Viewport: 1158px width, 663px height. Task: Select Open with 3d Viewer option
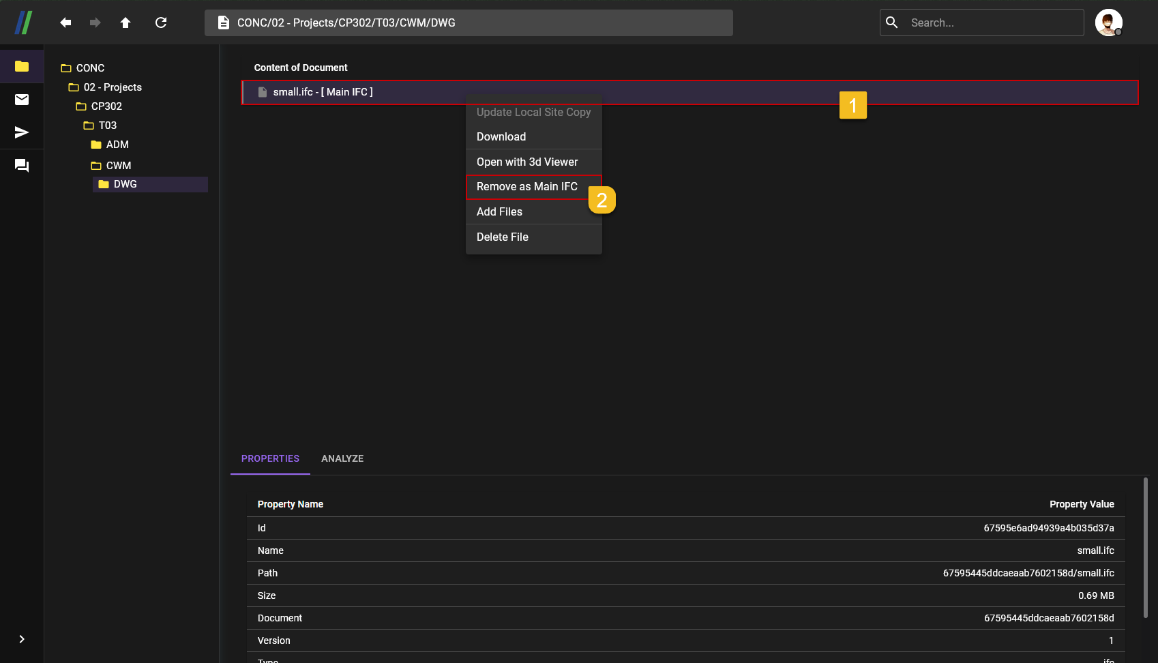[526, 162]
